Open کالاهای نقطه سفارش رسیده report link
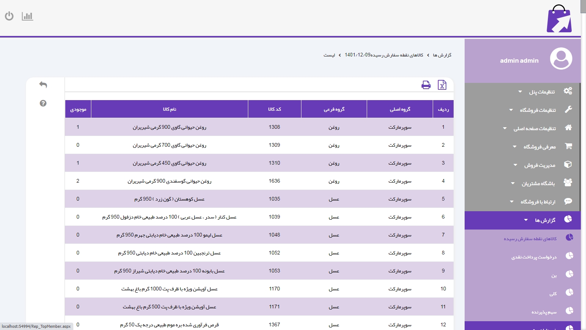 [x=530, y=239]
